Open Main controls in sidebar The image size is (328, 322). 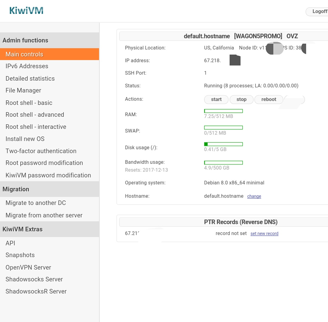pyautogui.click(x=24, y=54)
